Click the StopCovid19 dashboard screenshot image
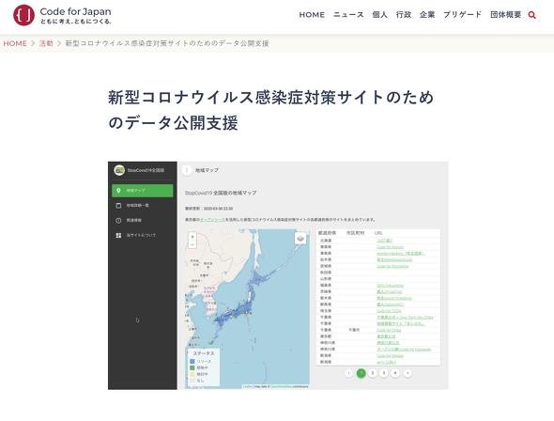The image size is (554, 421). pos(278,275)
